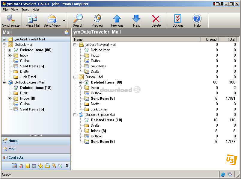The width and height of the screenshot is (241, 179).
Task: Click the Ready status bar text
Action: (6, 175)
